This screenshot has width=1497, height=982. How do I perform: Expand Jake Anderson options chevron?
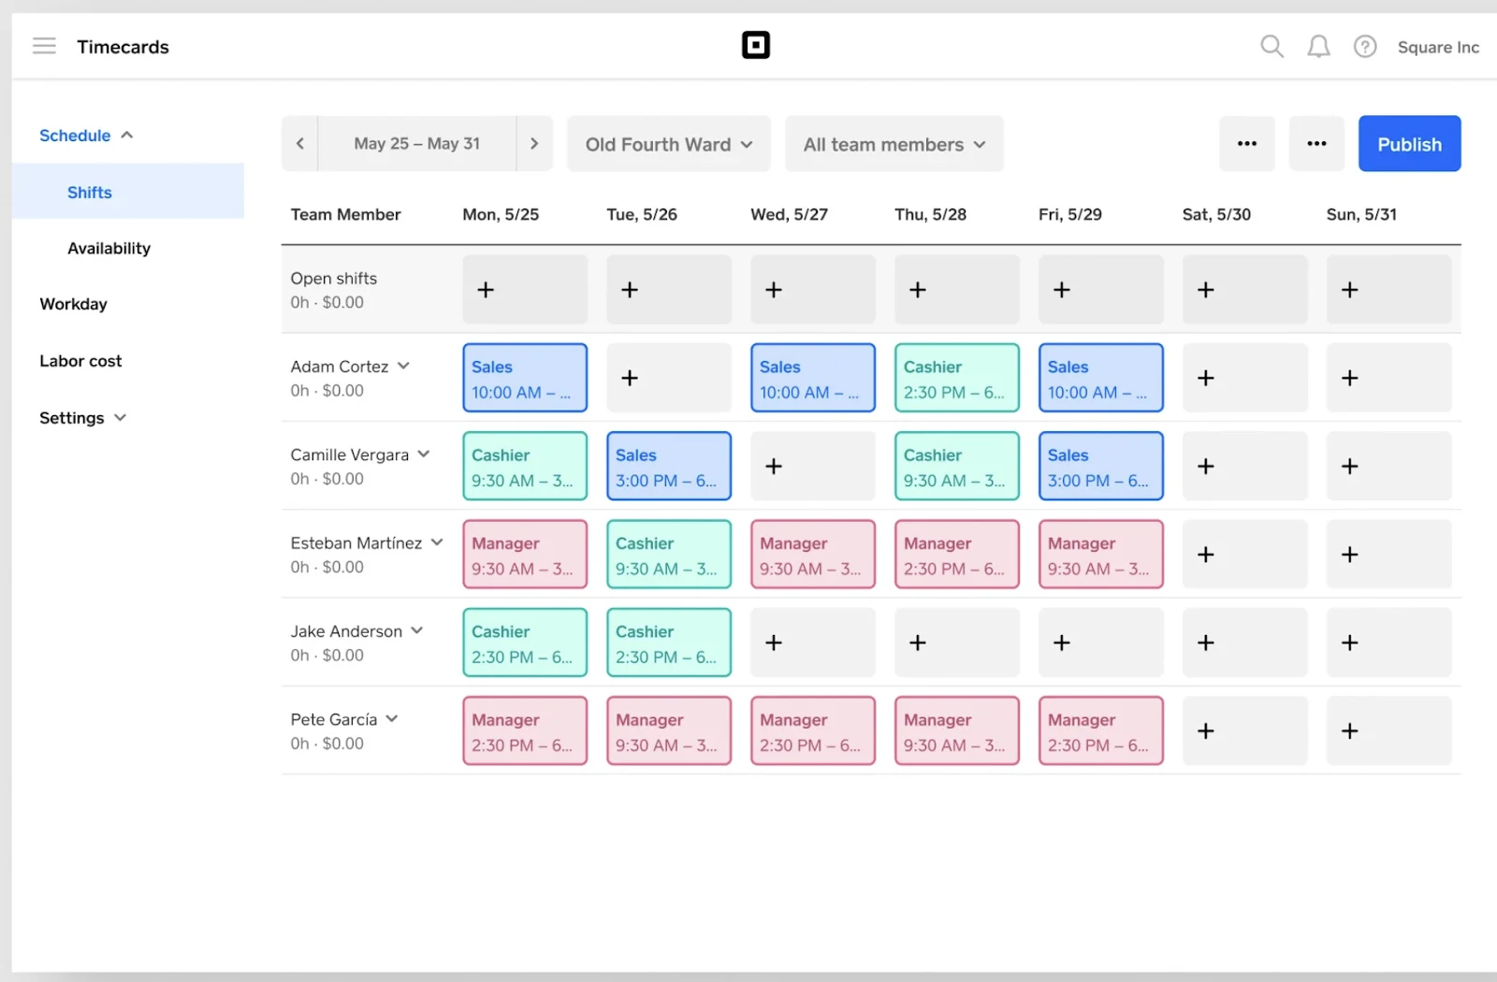pyautogui.click(x=417, y=630)
